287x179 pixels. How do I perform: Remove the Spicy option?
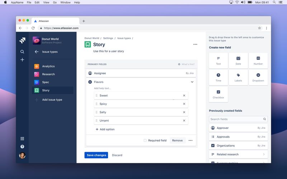point(184,104)
